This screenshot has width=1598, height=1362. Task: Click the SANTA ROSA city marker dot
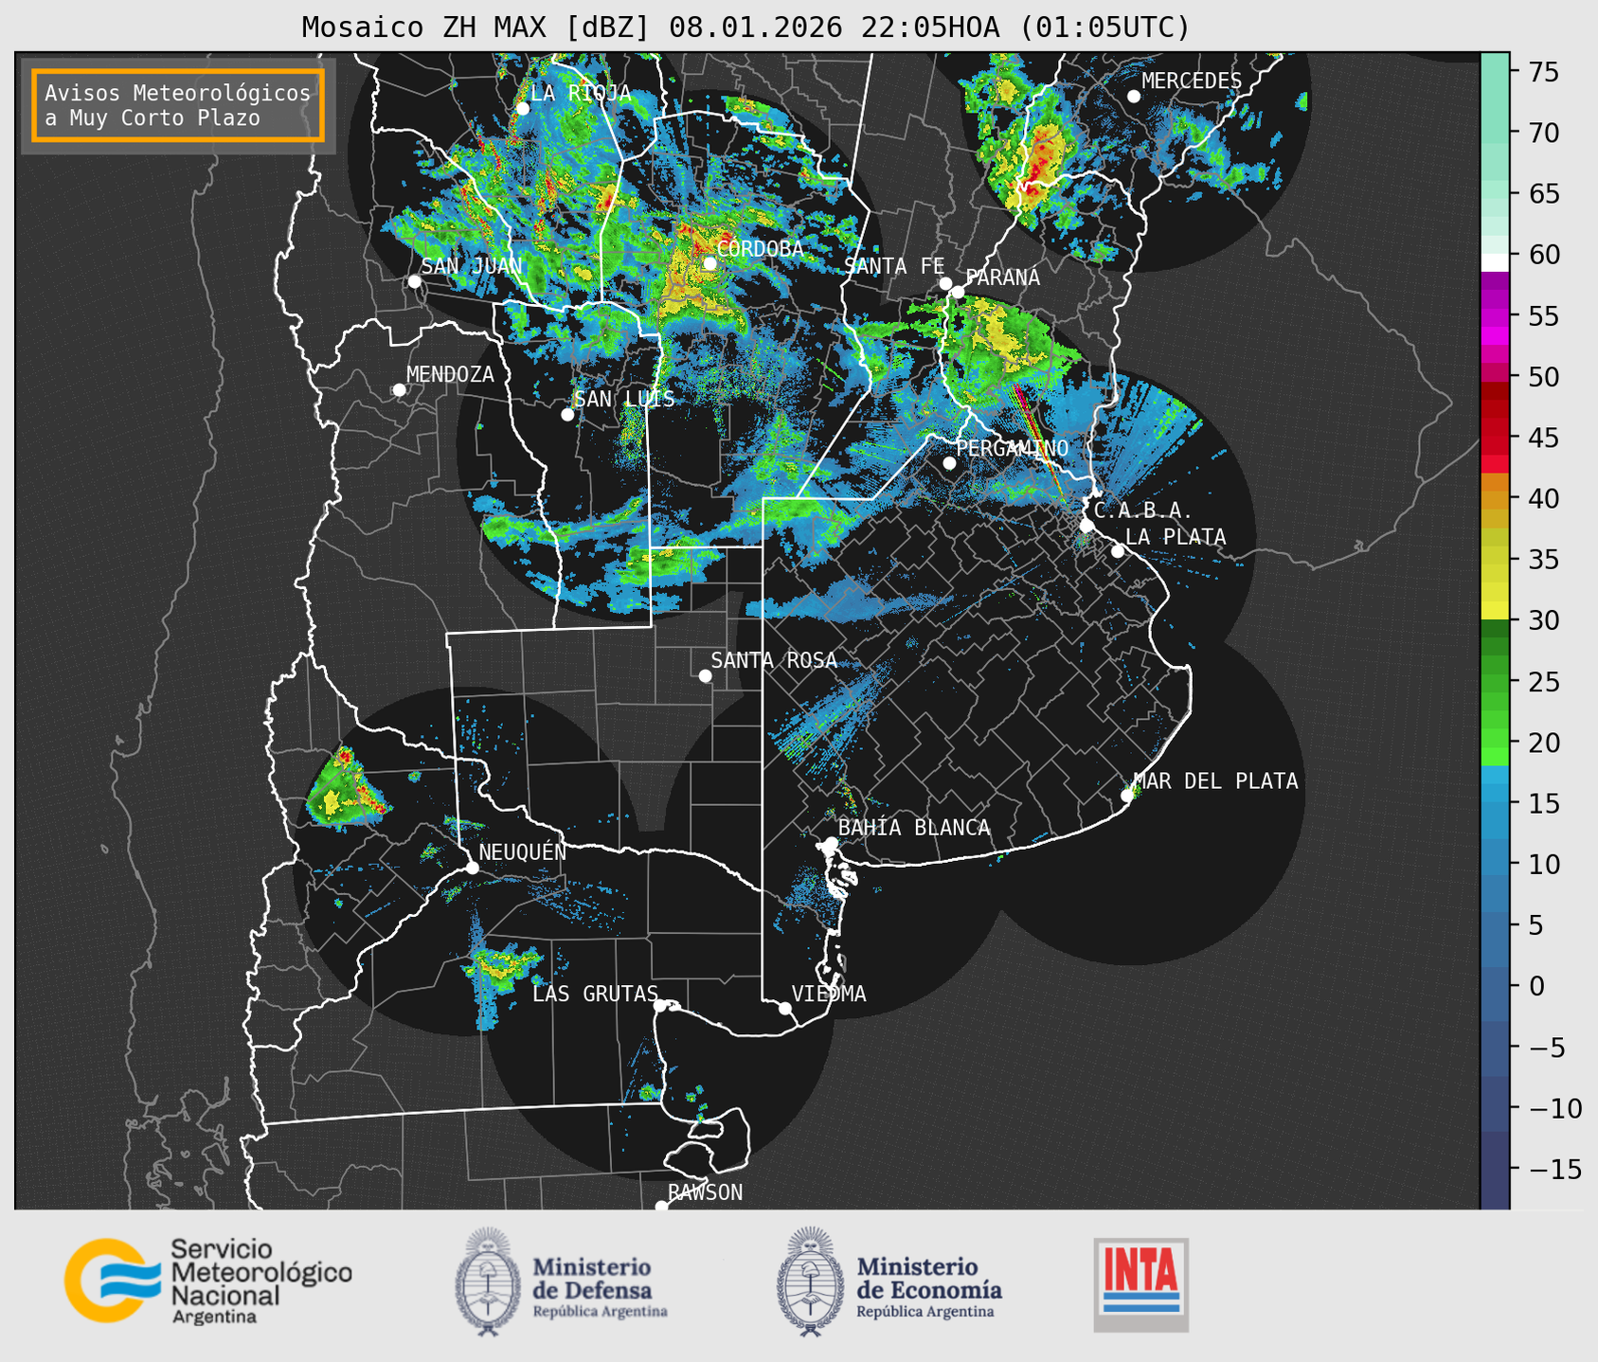point(705,676)
